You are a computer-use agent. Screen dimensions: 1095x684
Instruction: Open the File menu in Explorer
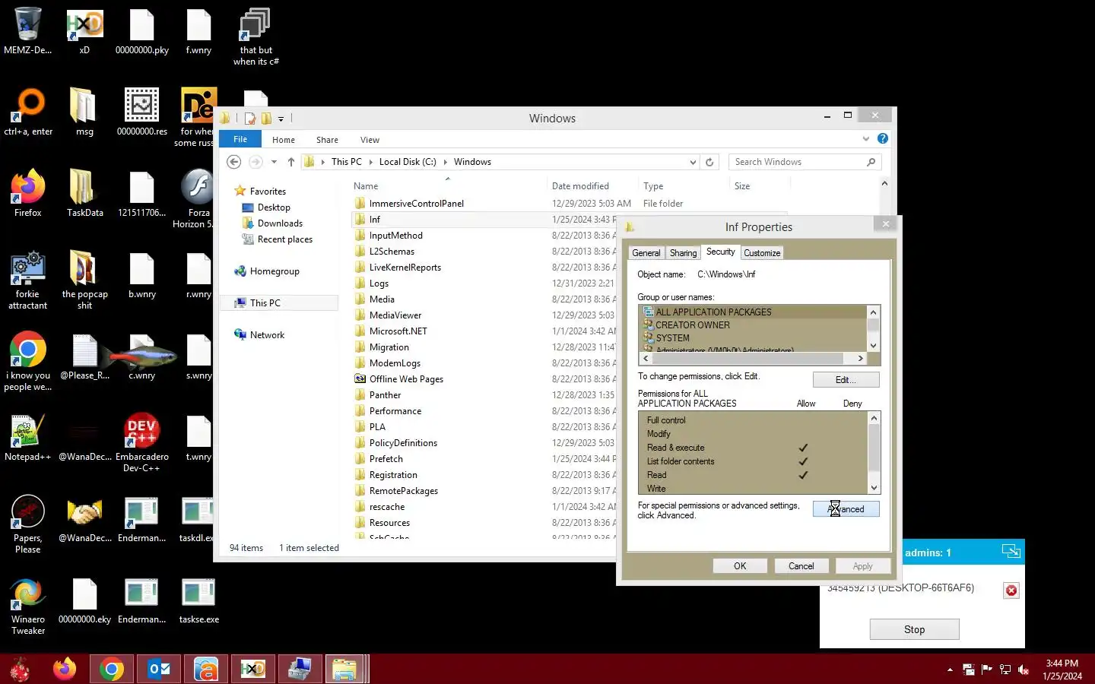coord(240,139)
